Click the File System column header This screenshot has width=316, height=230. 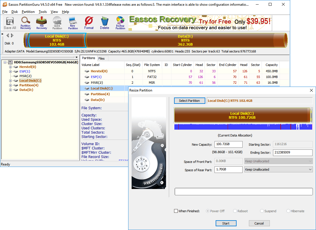click(152, 65)
